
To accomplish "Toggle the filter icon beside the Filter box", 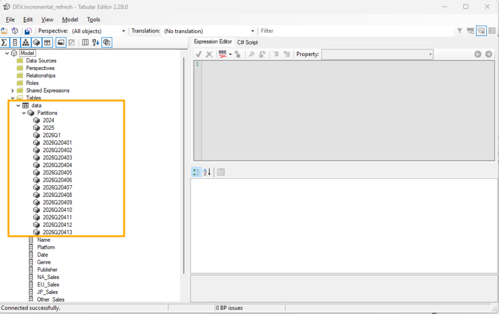I will (459, 31).
